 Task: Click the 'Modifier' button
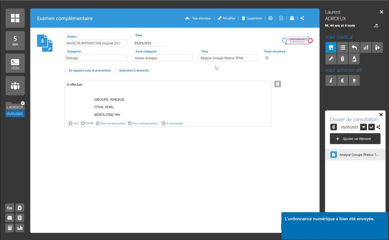pyautogui.click(x=226, y=18)
